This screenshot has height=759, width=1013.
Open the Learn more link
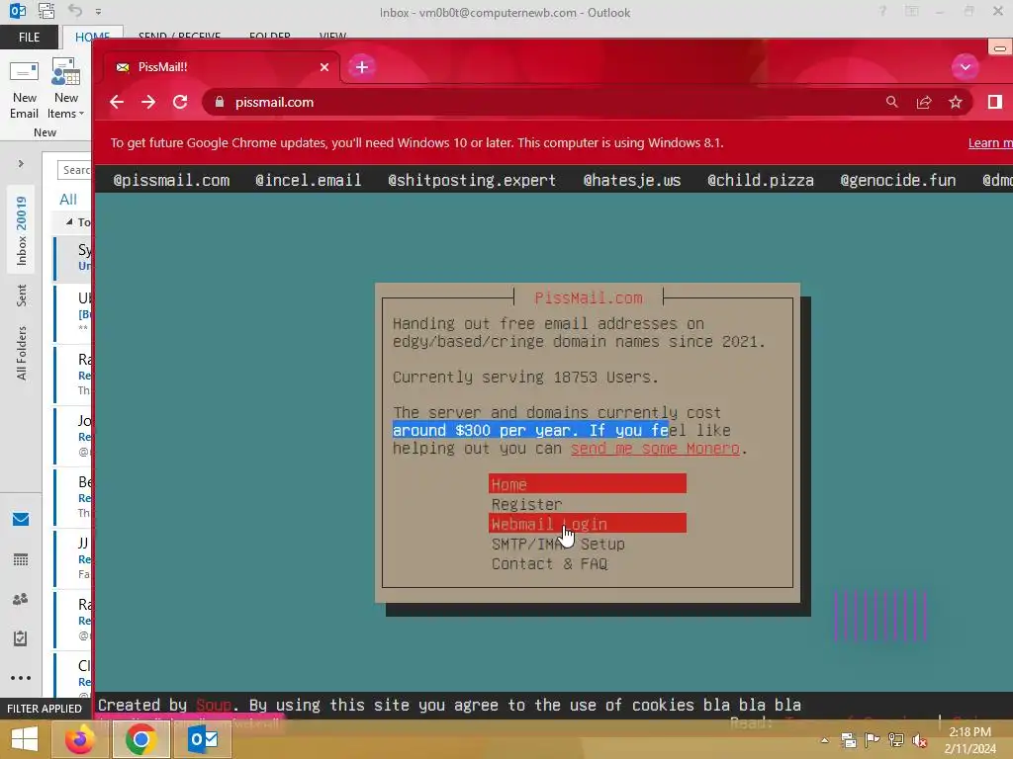(x=989, y=143)
